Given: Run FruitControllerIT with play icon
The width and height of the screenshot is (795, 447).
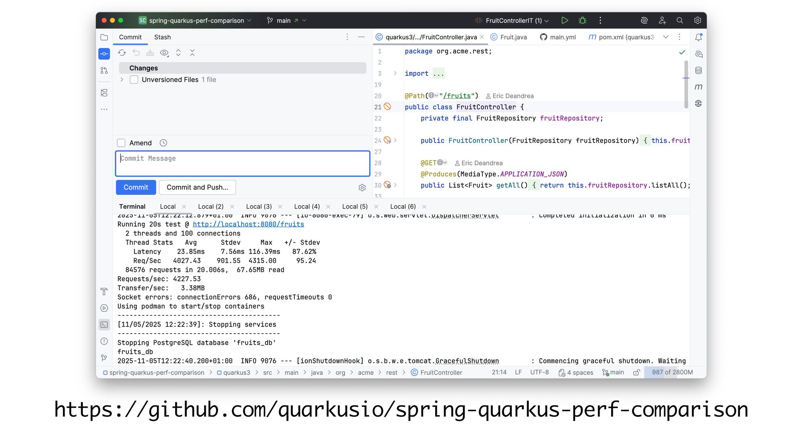Looking at the screenshot, I should click(x=564, y=20).
